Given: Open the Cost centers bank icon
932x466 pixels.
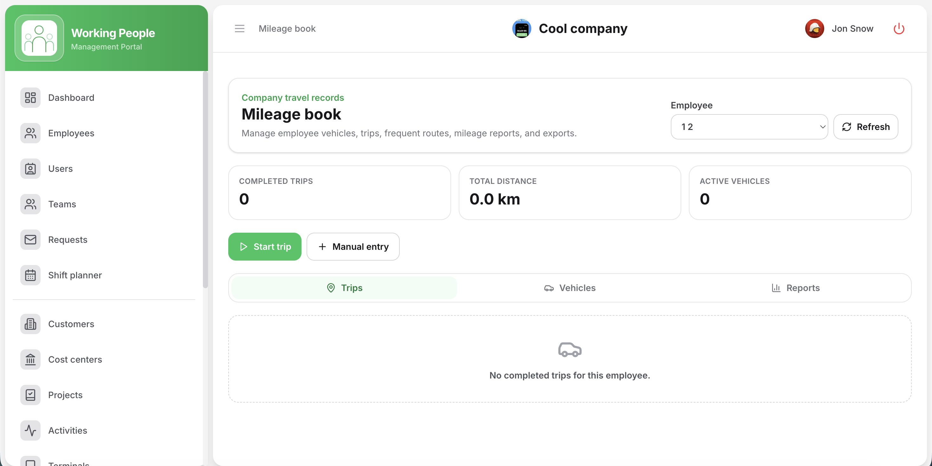Looking at the screenshot, I should pos(30,359).
